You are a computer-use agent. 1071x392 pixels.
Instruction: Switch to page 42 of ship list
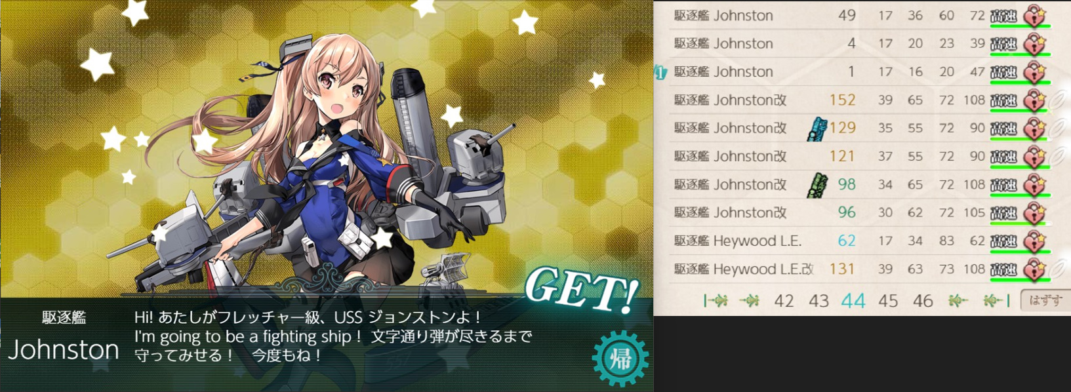(784, 301)
